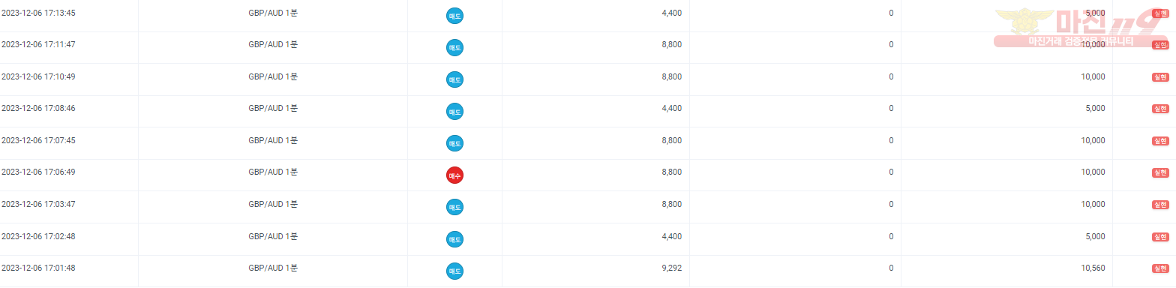
Task: Click the 매도 circle in the 17:01:48 row
Action: [454, 270]
